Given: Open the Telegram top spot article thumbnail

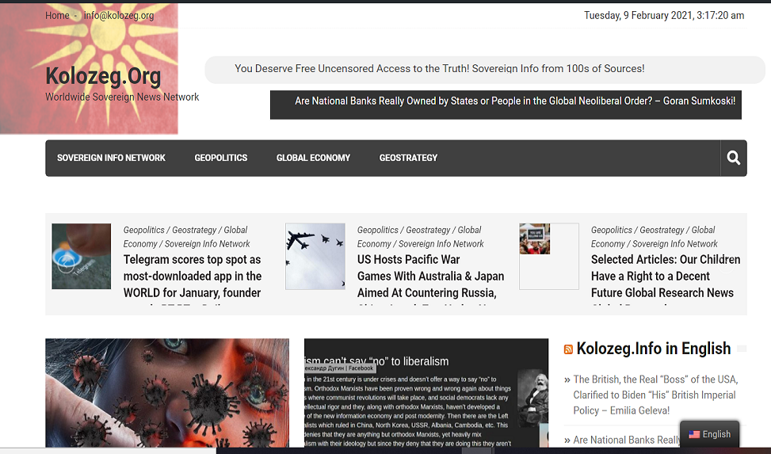Looking at the screenshot, I should [82, 256].
